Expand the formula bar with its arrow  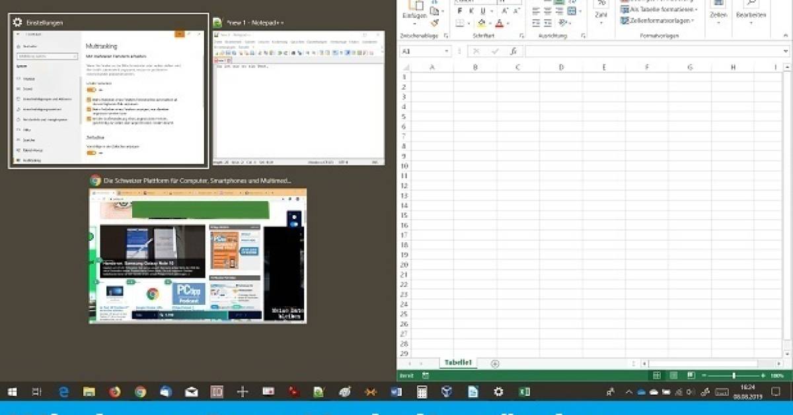[x=785, y=51]
